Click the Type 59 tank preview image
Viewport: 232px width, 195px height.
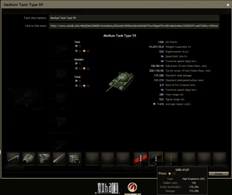(120, 82)
